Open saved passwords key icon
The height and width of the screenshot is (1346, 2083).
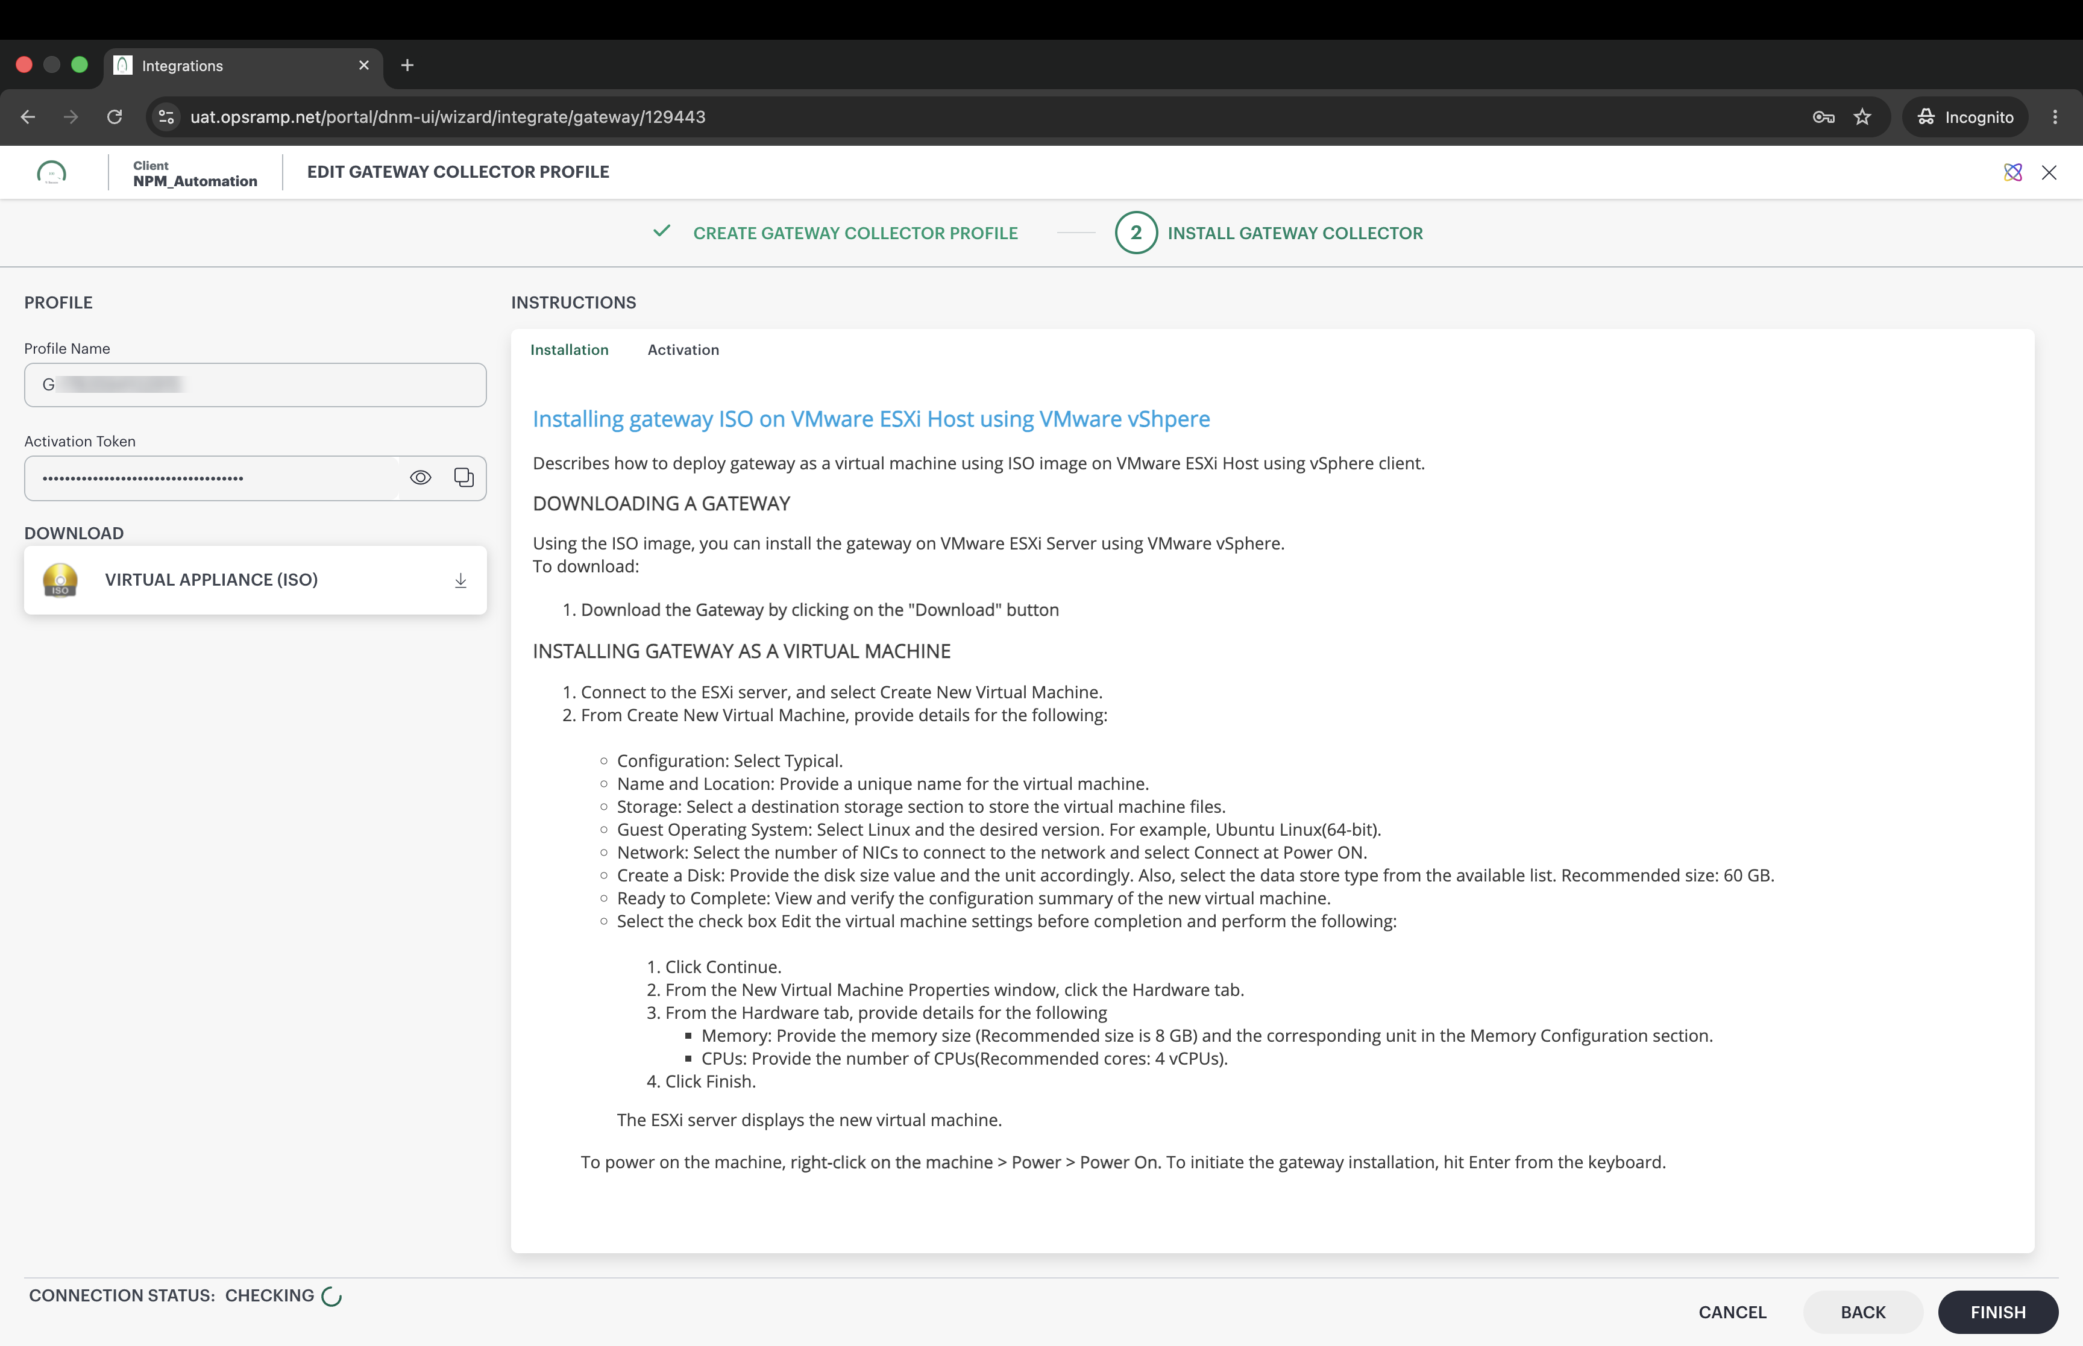coord(1823,117)
